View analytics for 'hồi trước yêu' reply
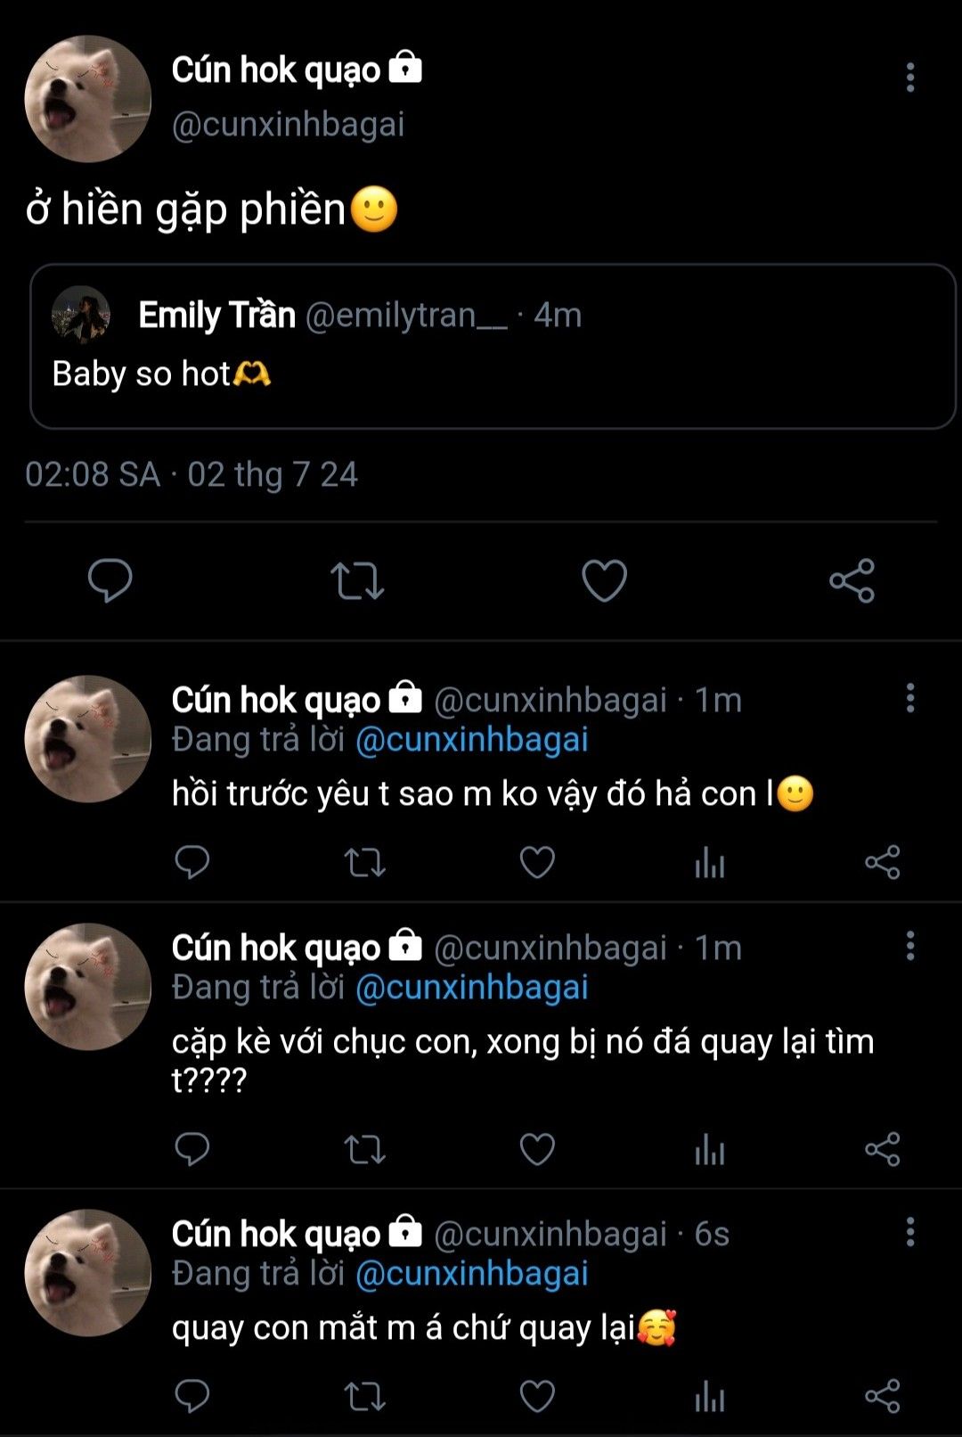 [x=710, y=862]
